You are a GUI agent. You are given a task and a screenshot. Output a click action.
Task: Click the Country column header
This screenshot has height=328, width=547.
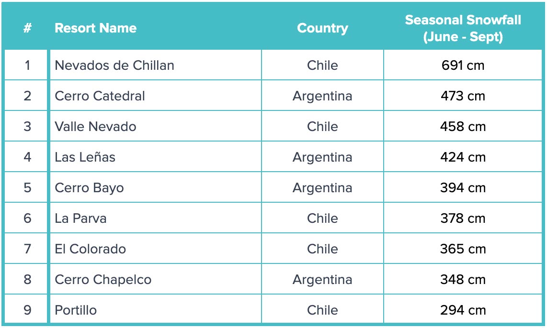322,28
